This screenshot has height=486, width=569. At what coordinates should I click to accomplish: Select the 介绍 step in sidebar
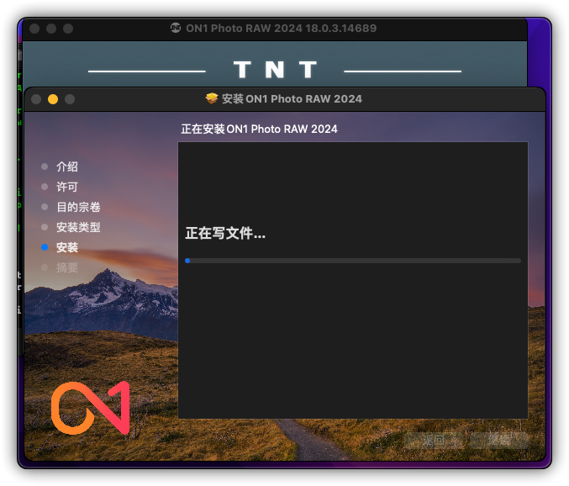(67, 166)
